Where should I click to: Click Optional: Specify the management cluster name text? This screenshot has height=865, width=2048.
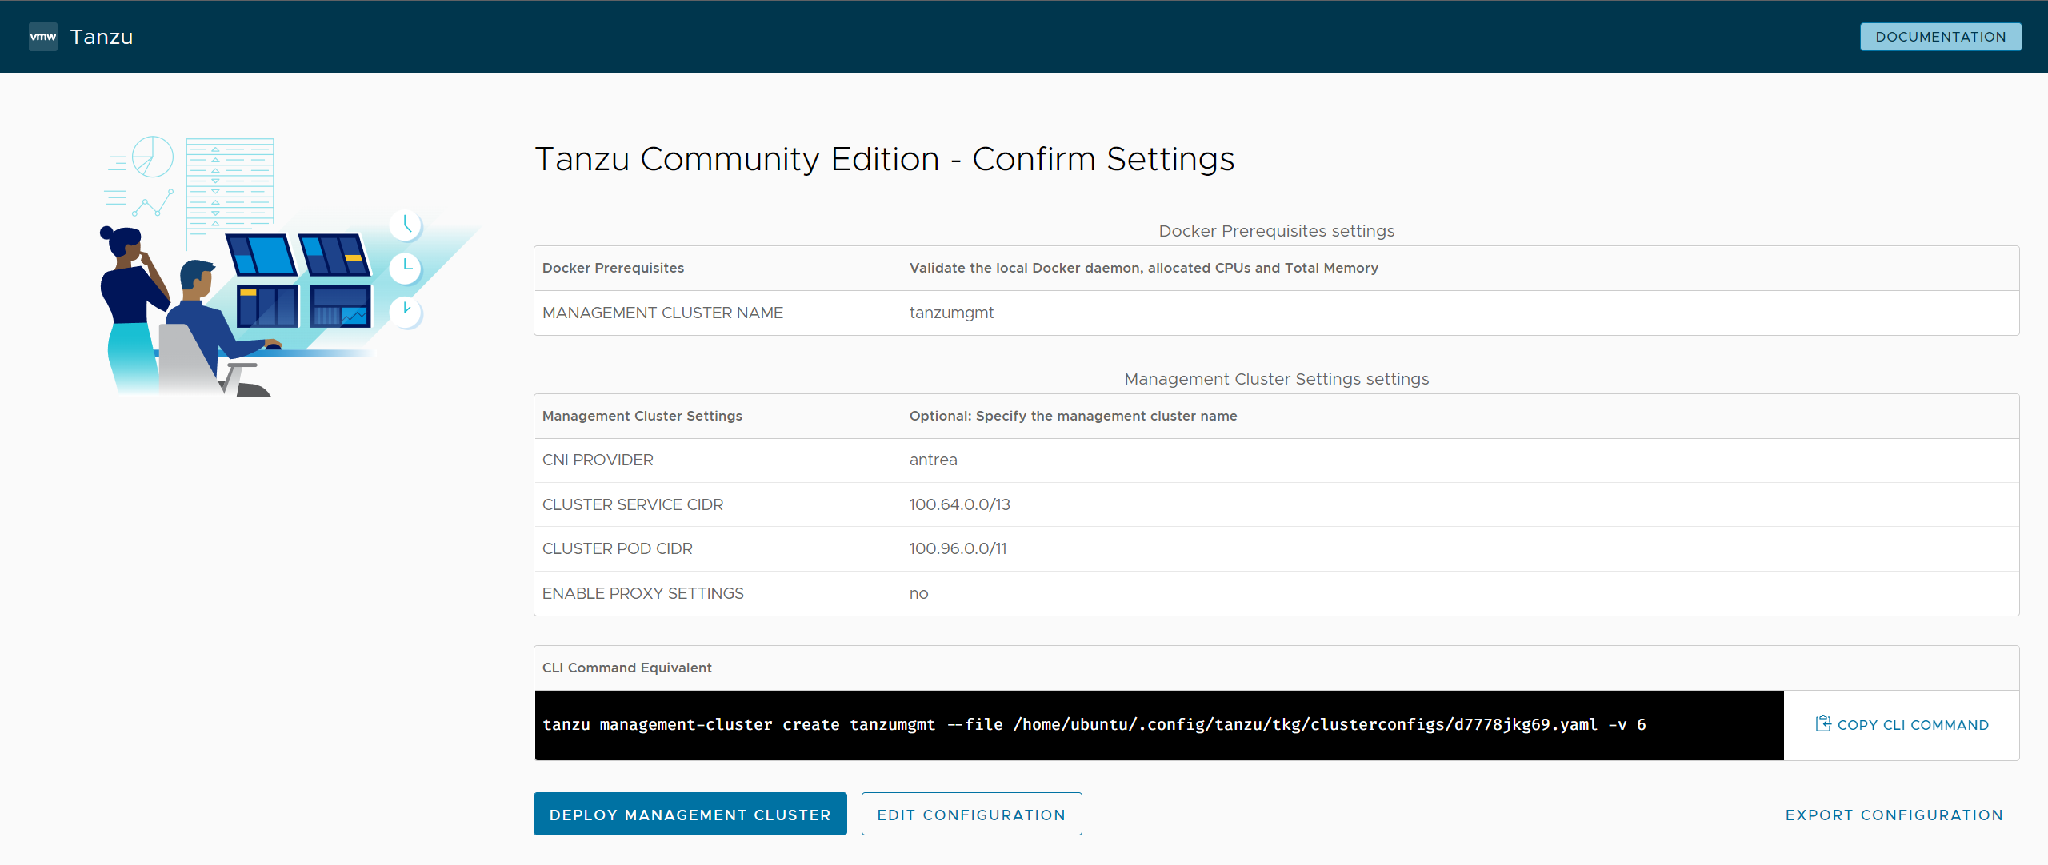1074,416
